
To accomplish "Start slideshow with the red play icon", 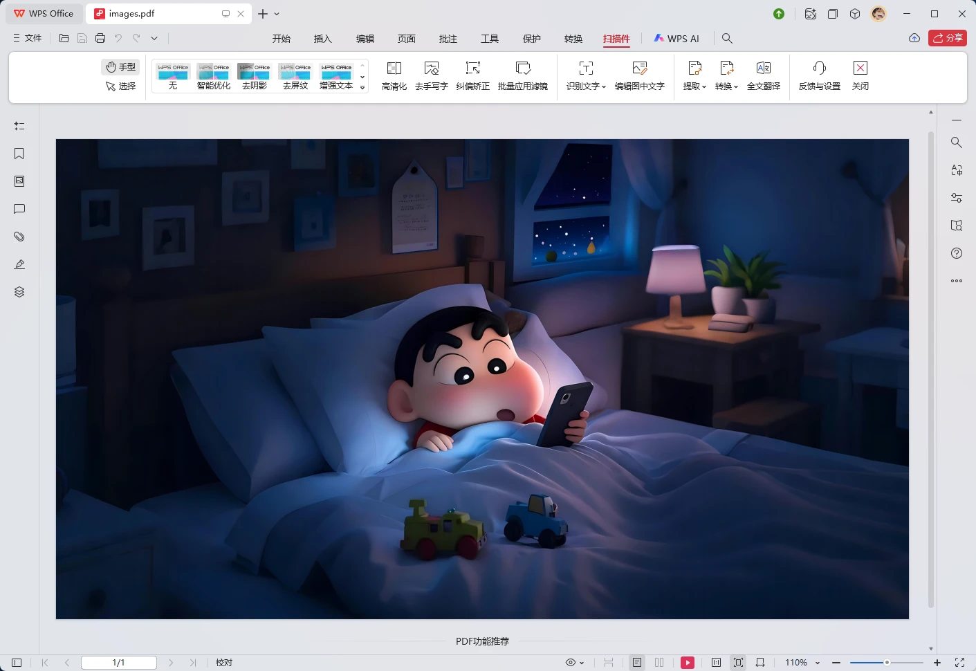I will click(x=687, y=662).
